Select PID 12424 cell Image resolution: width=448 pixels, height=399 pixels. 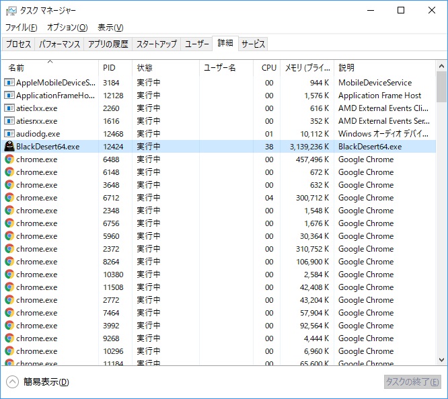click(x=113, y=147)
